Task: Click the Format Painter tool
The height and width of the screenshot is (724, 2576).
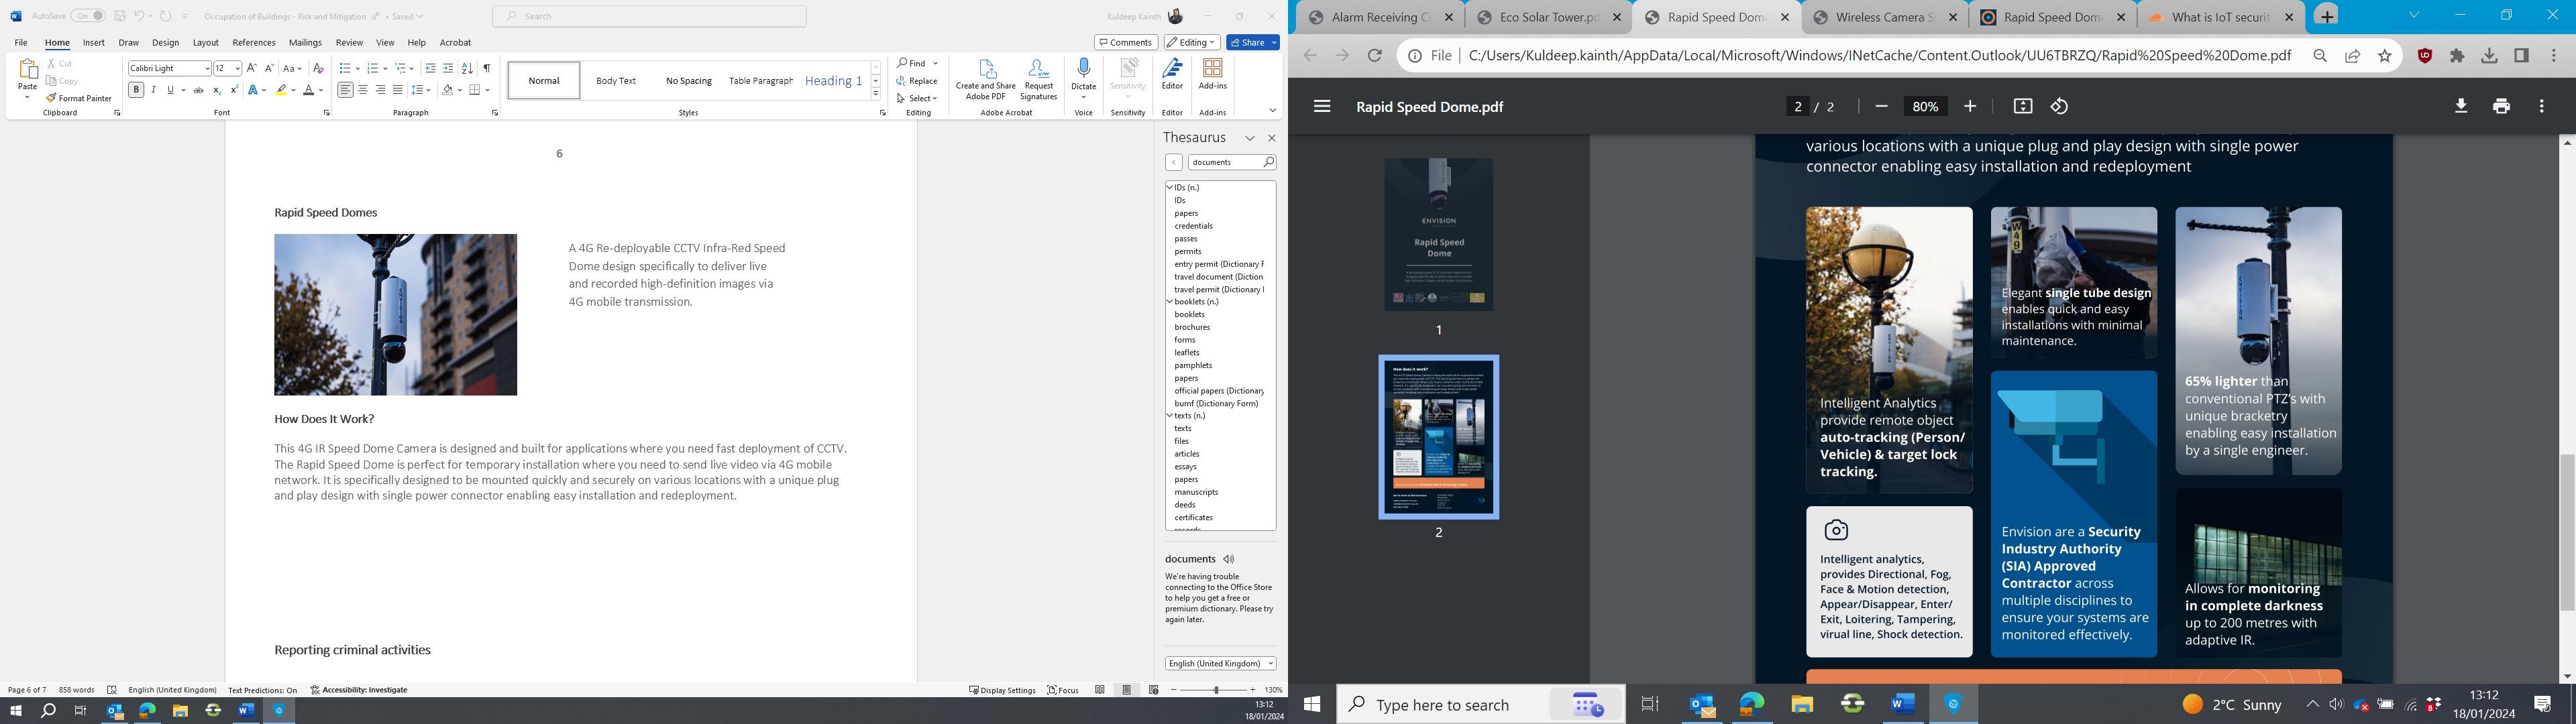Action: [x=79, y=98]
